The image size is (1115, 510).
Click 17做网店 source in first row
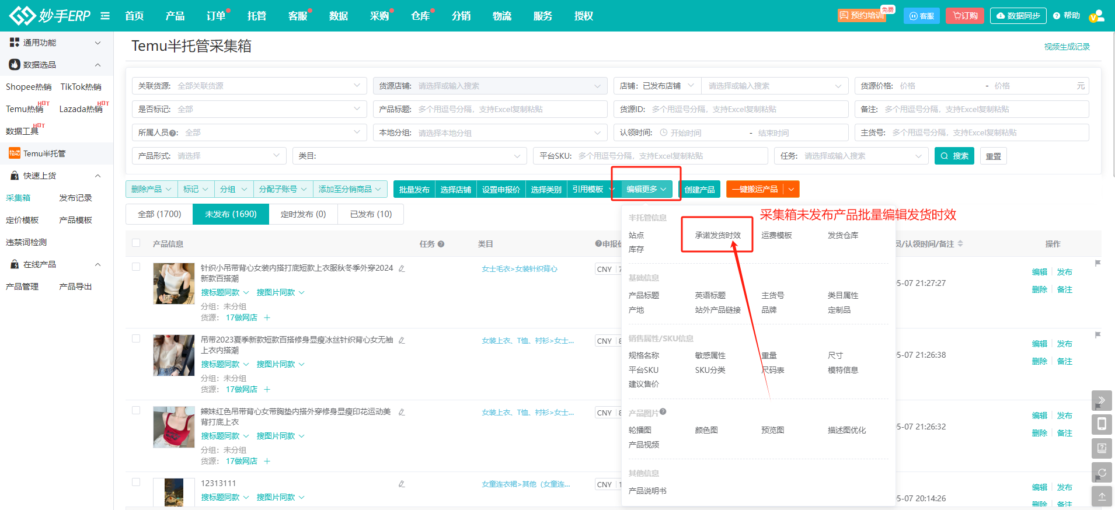point(242,317)
